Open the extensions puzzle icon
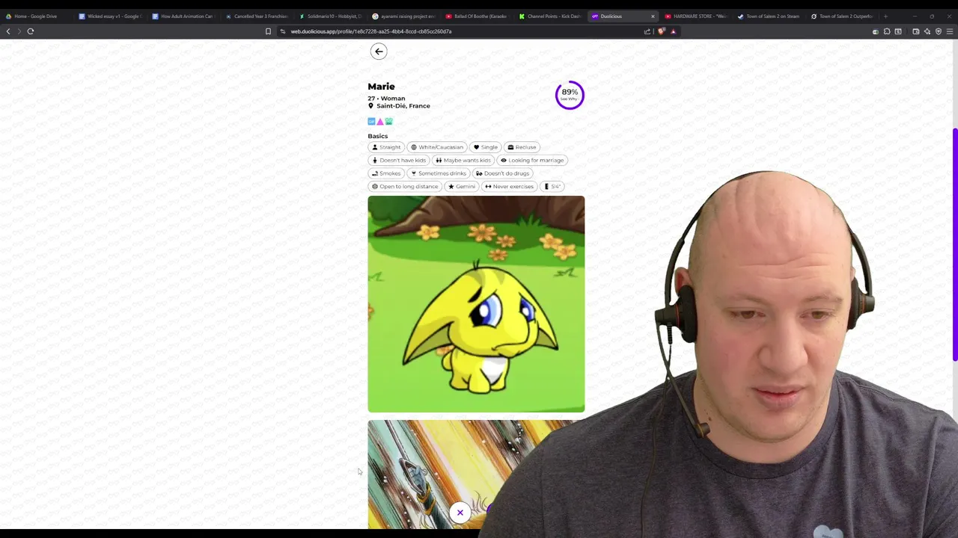 [887, 31]
